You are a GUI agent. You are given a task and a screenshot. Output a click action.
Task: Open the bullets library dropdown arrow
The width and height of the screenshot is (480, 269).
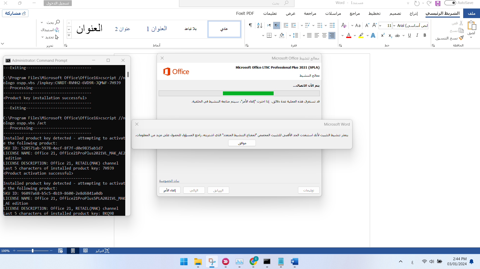[x=326, y=25]
